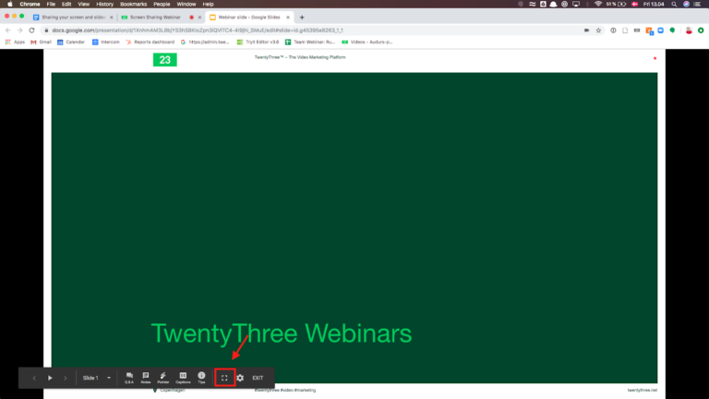709x399 pixels.
Task: Click the address bar URL
Action: (x=198, y=30)
